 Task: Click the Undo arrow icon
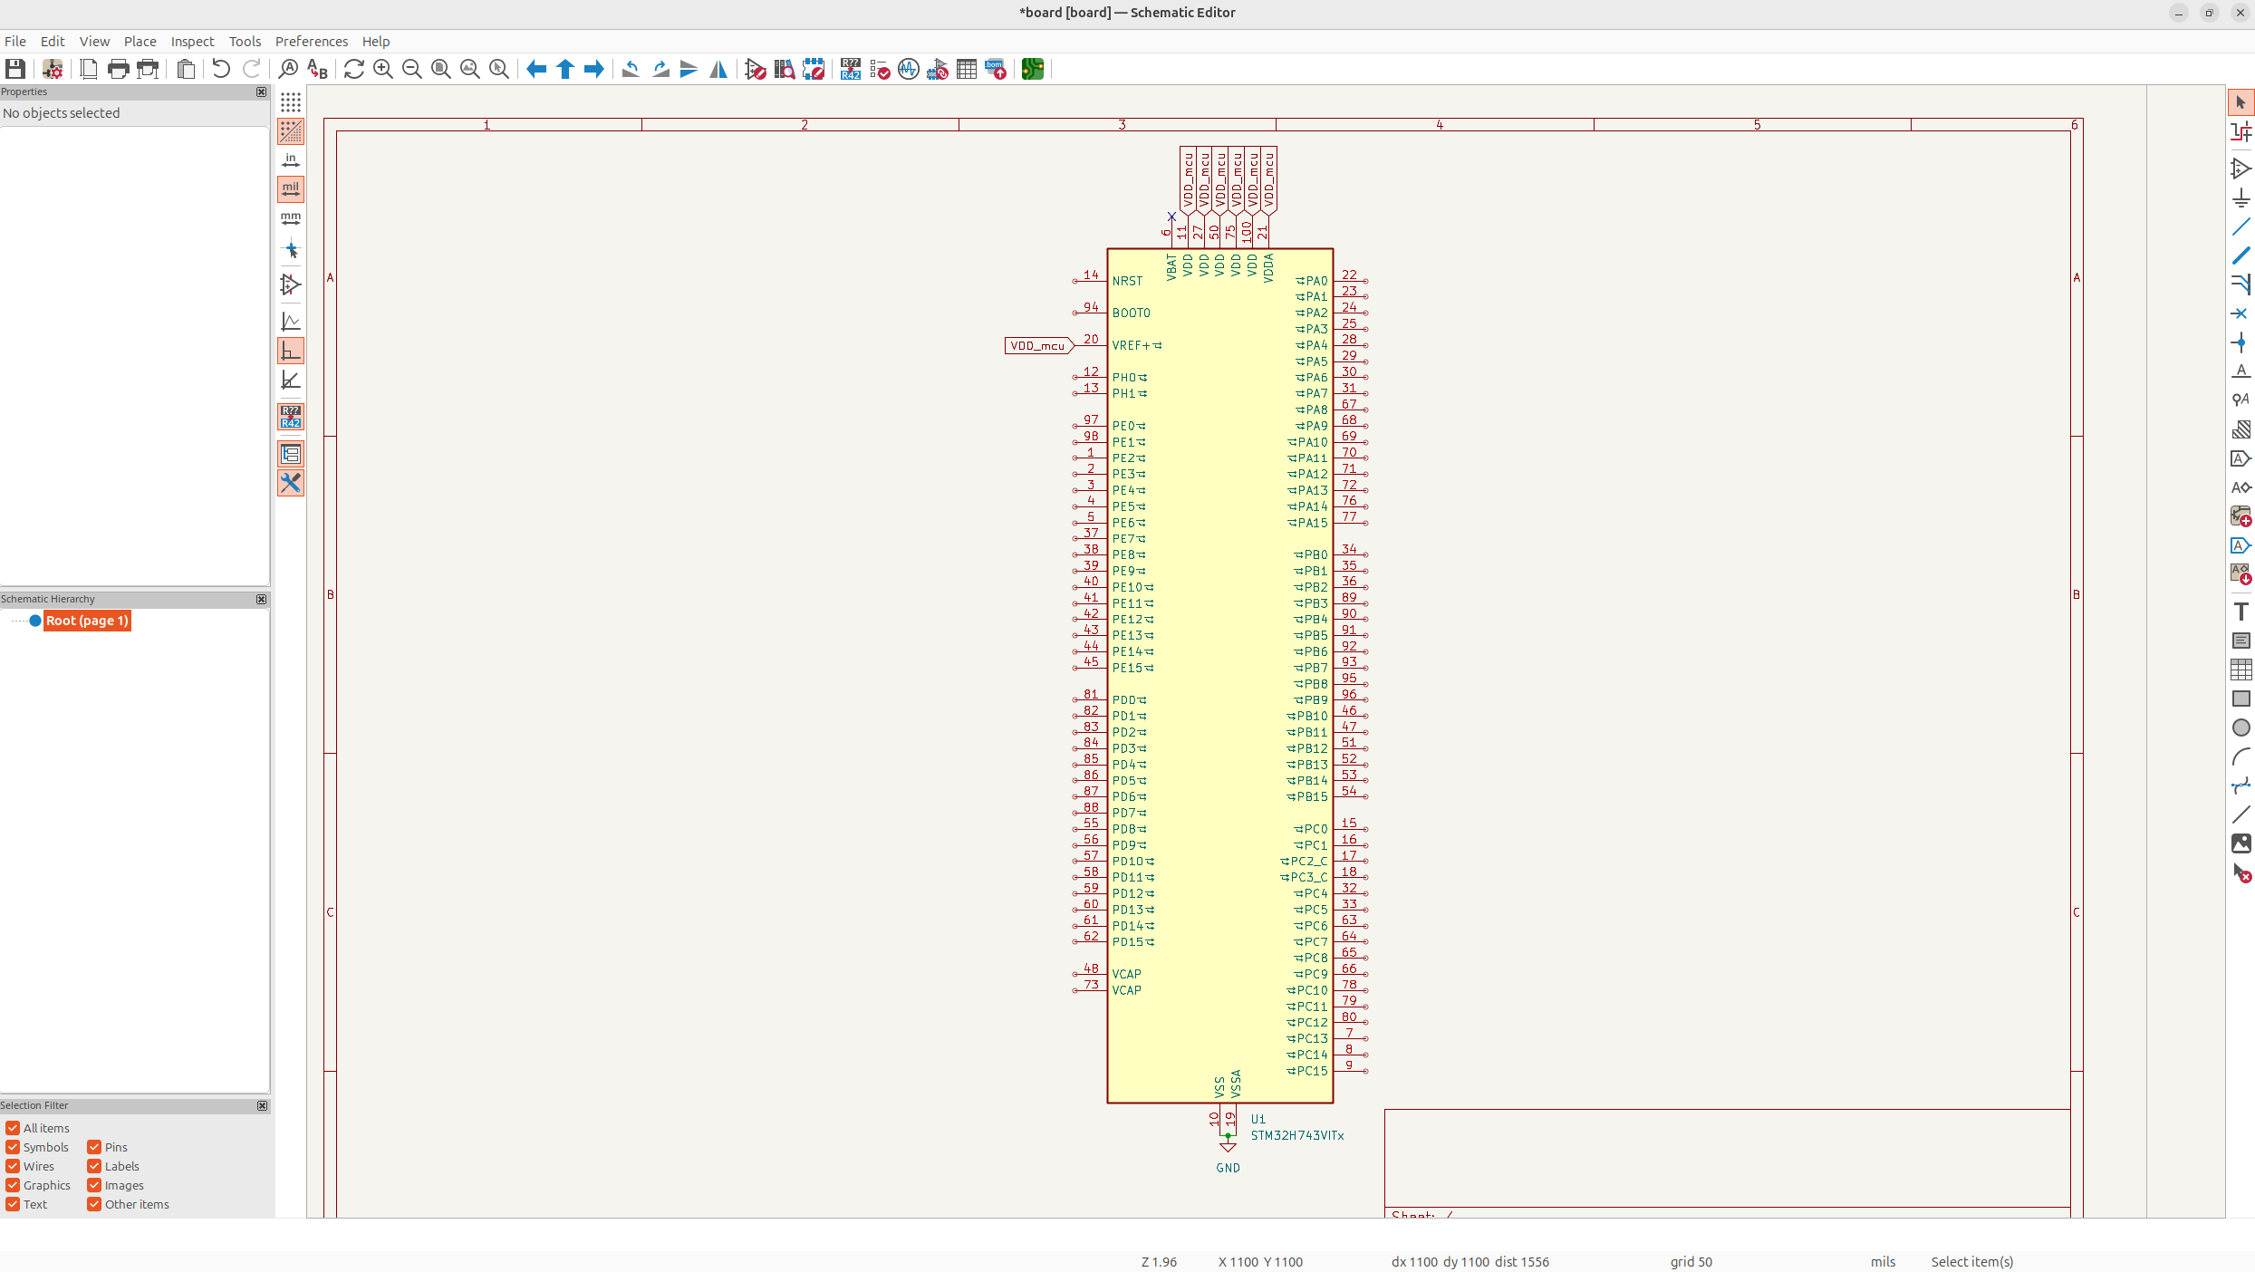tap(220, 69)
